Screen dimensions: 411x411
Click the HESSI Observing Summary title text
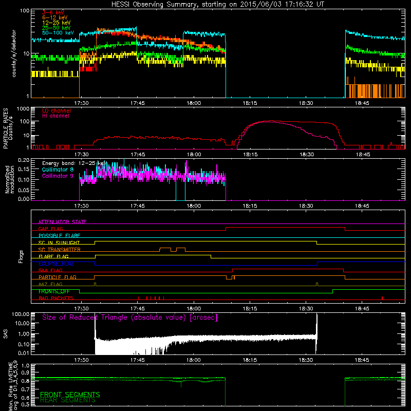[x=217, y=5]
